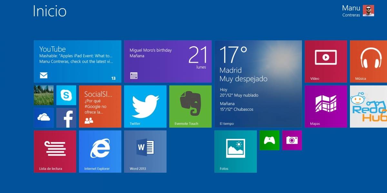This screenshot has width=387, height=193.
Task: Open the grass landscape photo tile
Action: pyautogui.click(x=44, y=95)
